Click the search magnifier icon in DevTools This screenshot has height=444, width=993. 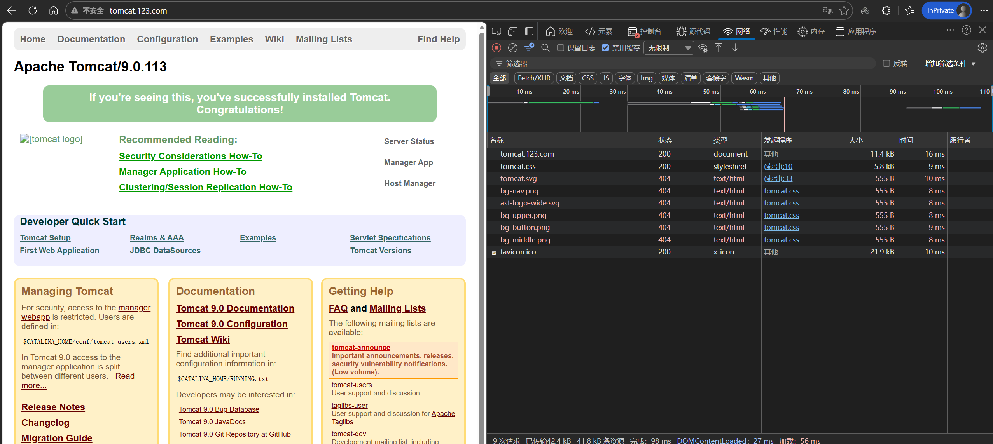[x=545, y=48]
